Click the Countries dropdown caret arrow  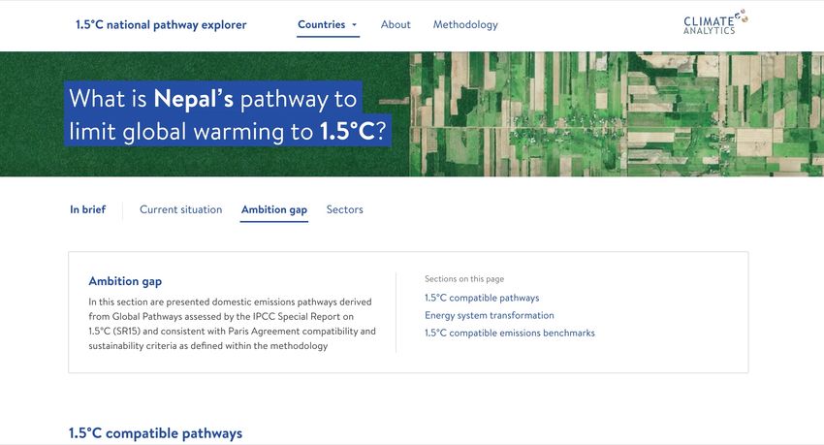[x=354, y=24]
